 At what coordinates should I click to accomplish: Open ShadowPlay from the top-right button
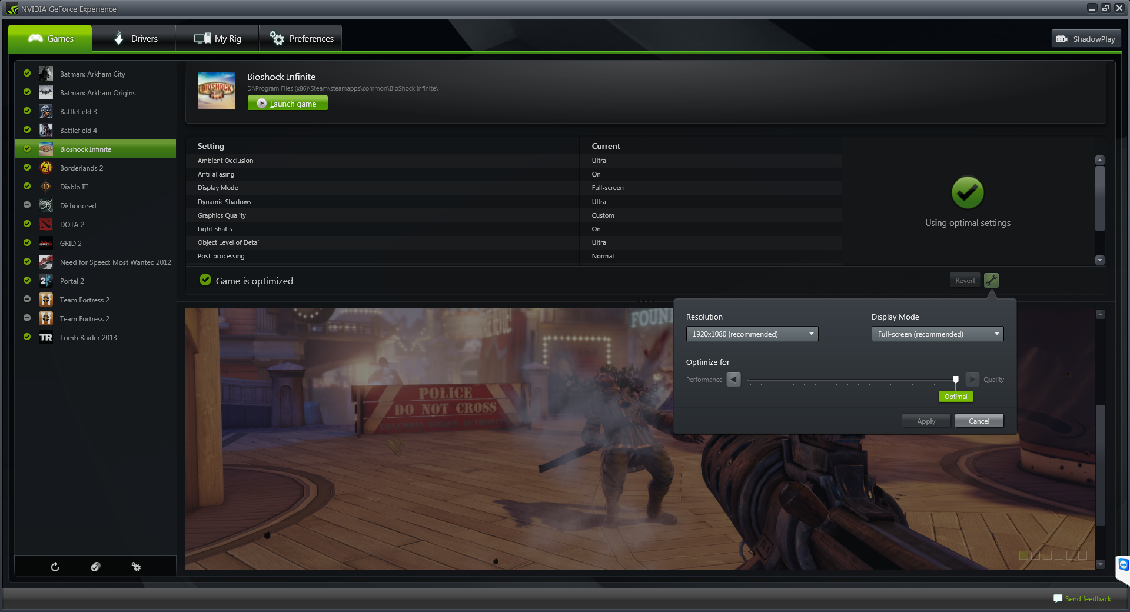1086,39
